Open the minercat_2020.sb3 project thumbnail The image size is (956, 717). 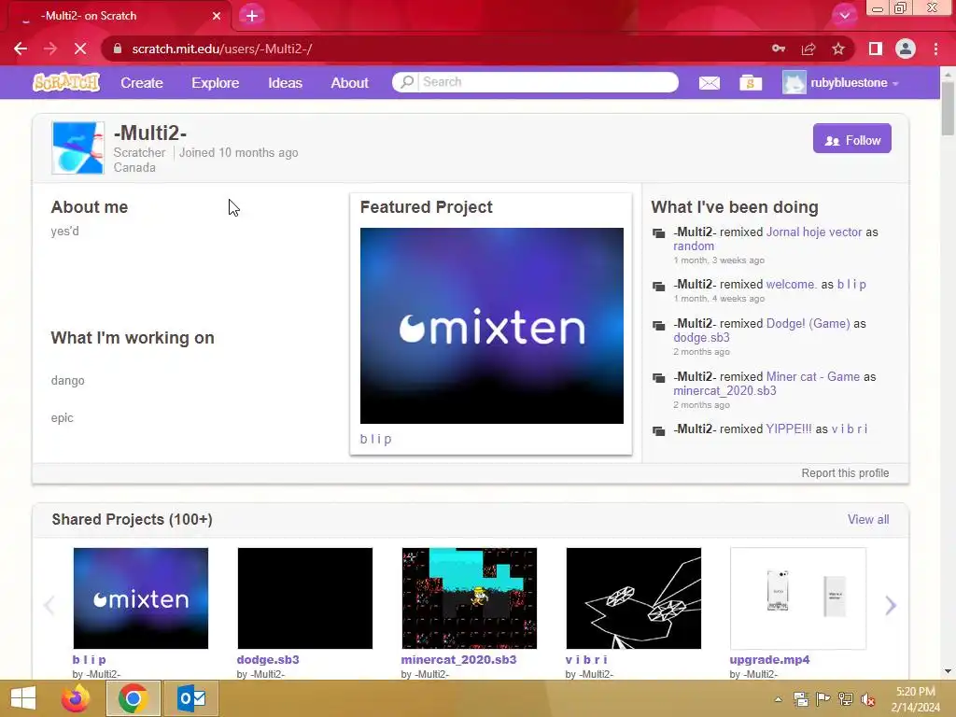(469, 598)
